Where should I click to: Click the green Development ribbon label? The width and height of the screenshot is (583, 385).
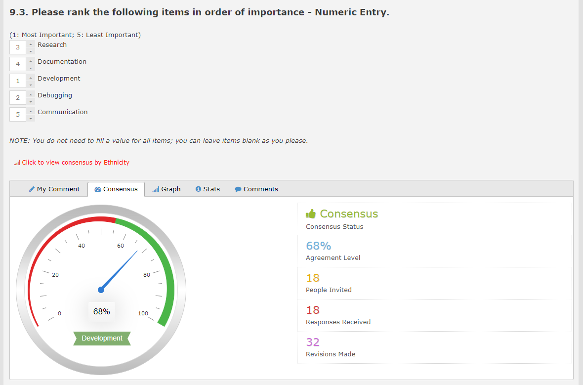click(x=102, y=339)
